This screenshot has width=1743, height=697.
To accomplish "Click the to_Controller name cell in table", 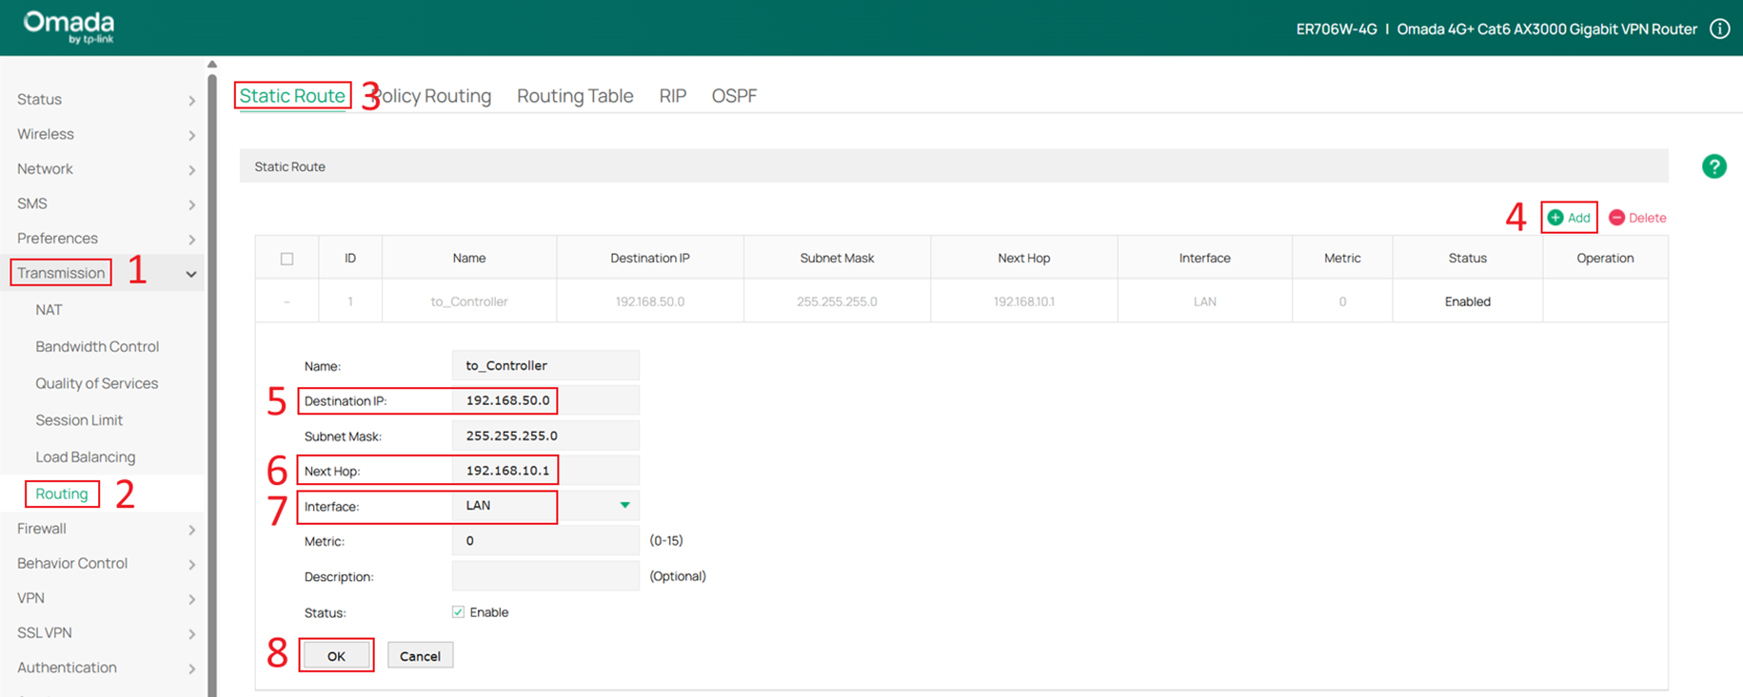I will (x=469, y=301).
